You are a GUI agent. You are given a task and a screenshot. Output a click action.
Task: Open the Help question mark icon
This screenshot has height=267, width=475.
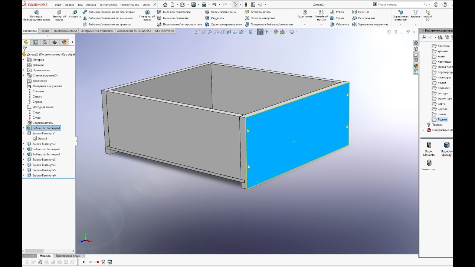444,4
